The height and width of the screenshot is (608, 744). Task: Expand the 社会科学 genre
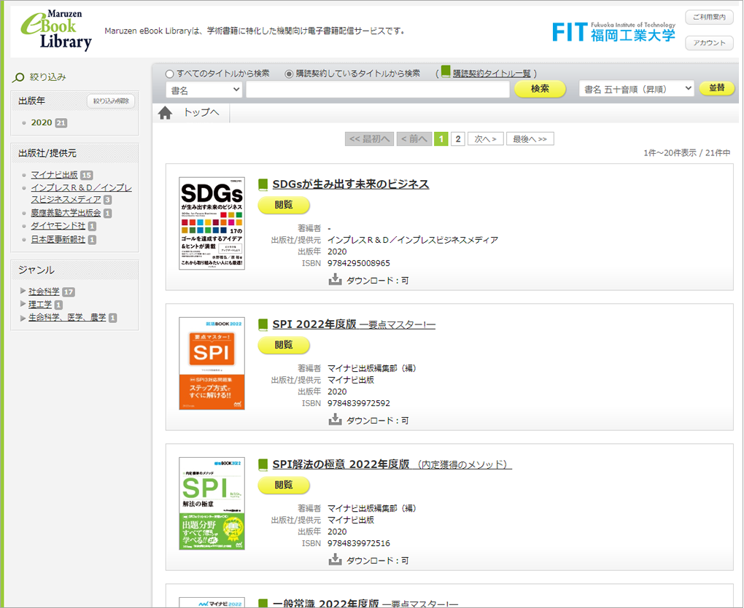[x=23, y=291]
